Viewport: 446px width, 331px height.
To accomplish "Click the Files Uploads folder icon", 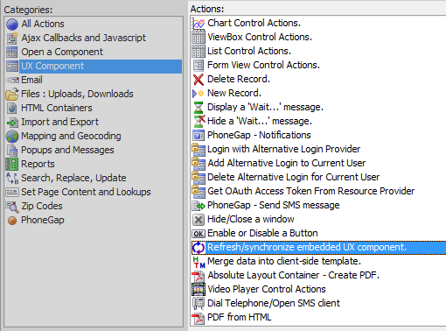I will 12,95.
